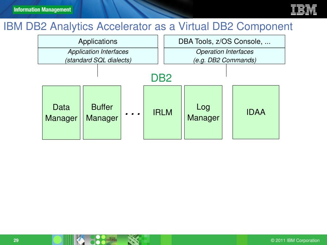Click the Applications box
Image resolution: width=327 pixels, height=245 pixels.
point(98,41)
